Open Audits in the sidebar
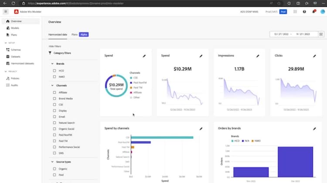This screenshot has width=327, height=183. (x=20, y=85)
